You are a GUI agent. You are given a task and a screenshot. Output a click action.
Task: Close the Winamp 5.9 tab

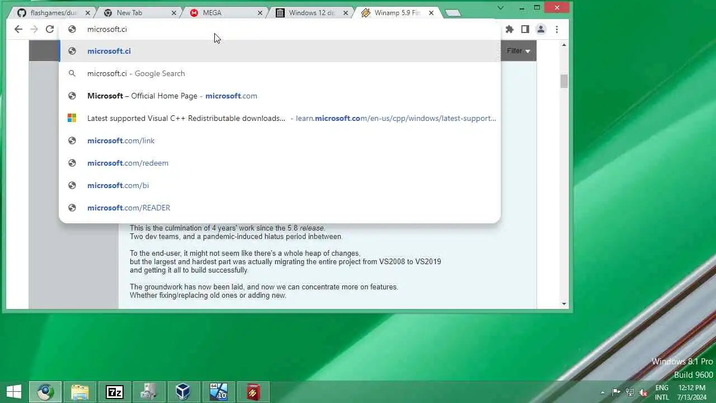coord(431,13)
